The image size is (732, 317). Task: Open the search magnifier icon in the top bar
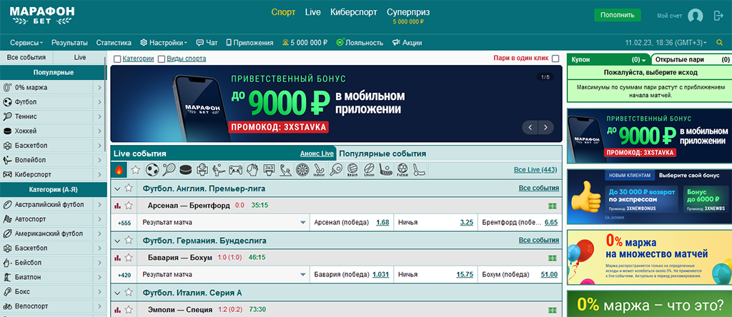click(x=719, y=42)
